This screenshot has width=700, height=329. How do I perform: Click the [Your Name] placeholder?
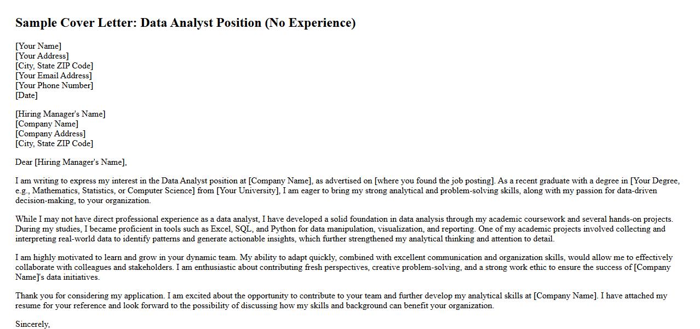pyautogui.click(x=38, y=46)
